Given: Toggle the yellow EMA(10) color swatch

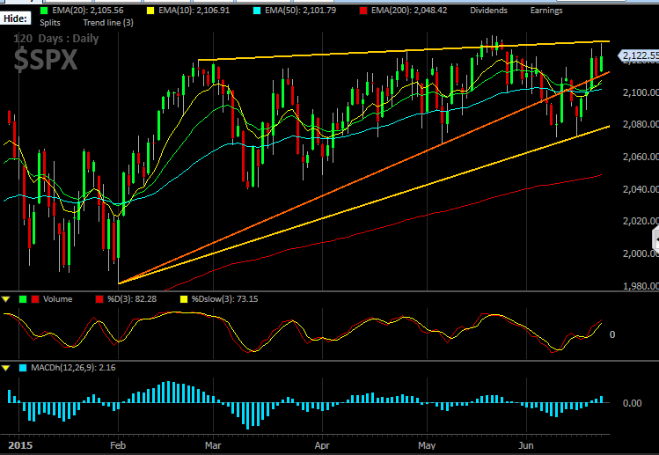Looking at the screenshot, I should point(150,11).
